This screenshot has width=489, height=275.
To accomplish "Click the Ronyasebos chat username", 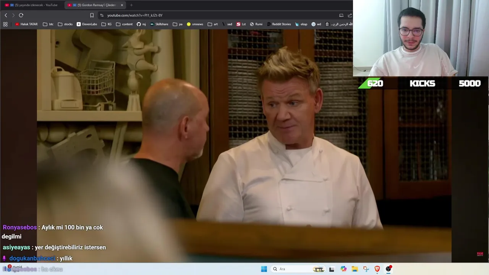I will tap(19, 227).
